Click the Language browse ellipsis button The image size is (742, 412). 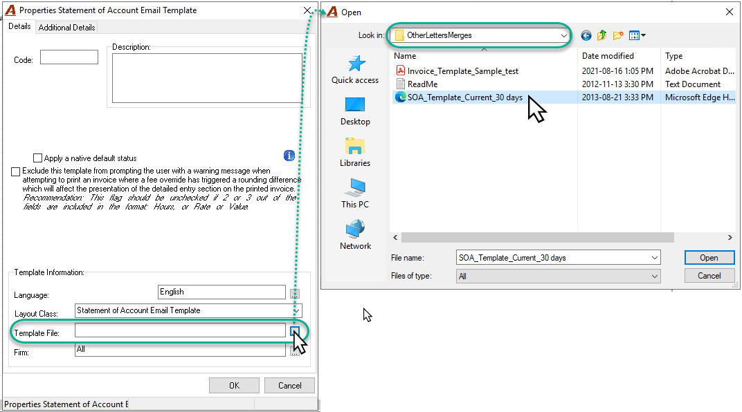(295, 293)
